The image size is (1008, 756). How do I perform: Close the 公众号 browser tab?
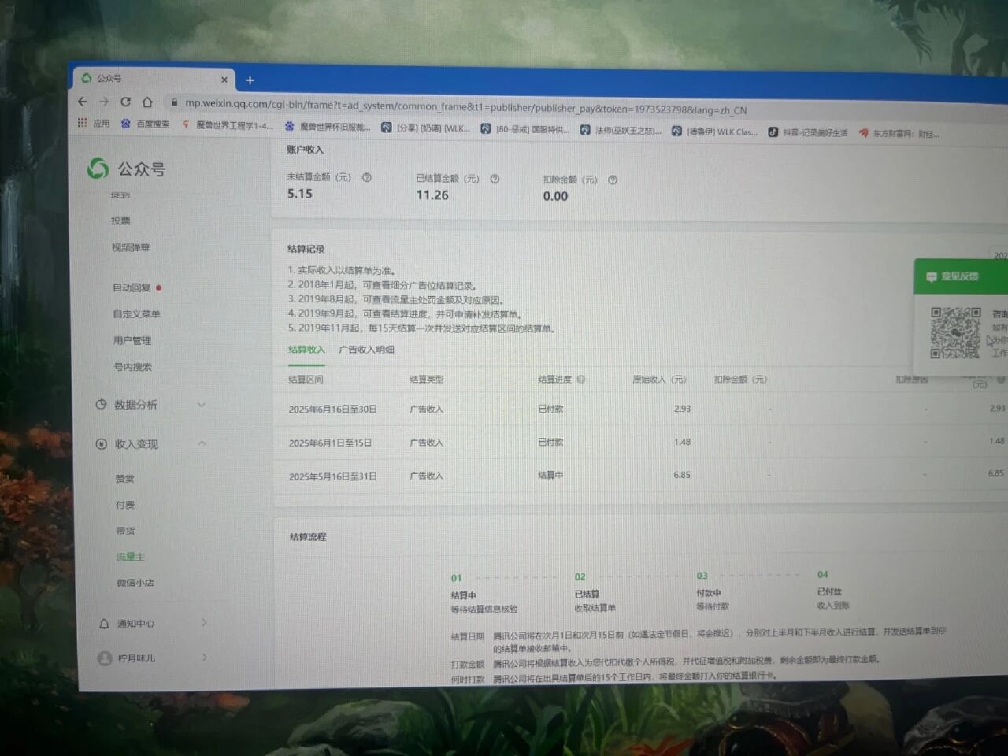point(224,80)
